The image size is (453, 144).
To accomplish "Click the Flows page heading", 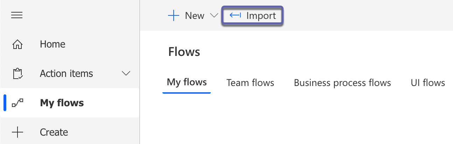I will 184,52.
